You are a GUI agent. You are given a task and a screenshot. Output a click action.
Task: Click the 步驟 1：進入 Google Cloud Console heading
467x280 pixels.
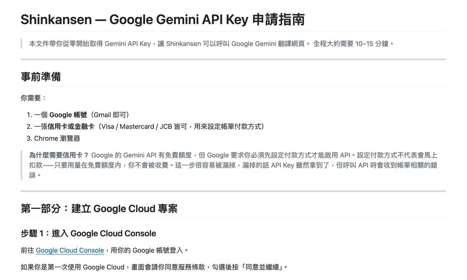88,234
